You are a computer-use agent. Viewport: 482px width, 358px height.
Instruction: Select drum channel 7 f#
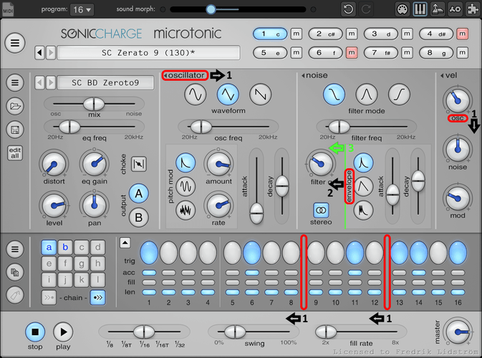coord(380,52)
